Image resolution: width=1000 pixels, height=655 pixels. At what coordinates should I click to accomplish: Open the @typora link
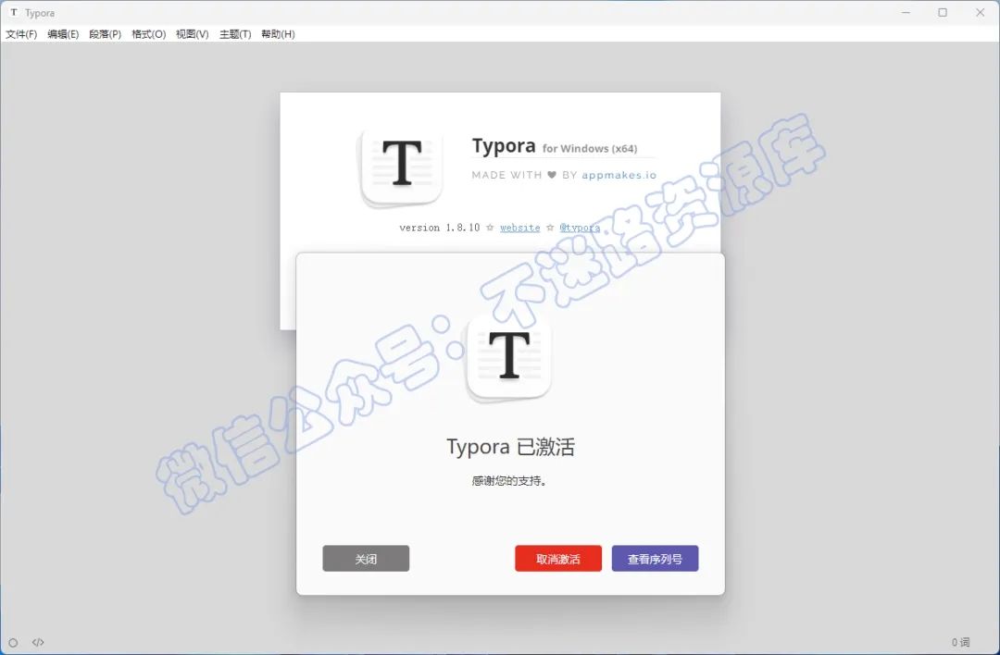[580, 228]
